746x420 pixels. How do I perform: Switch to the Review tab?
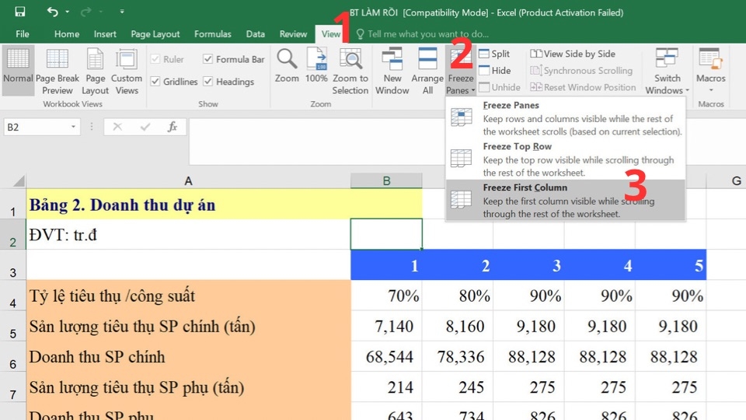coord(293,33)
